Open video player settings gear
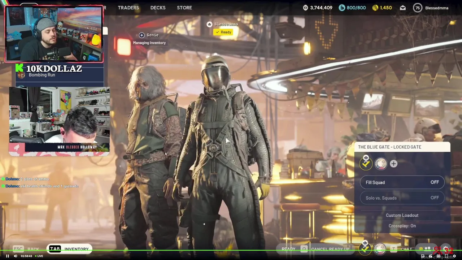Screen dimensions: 462x260 point(454,256)
